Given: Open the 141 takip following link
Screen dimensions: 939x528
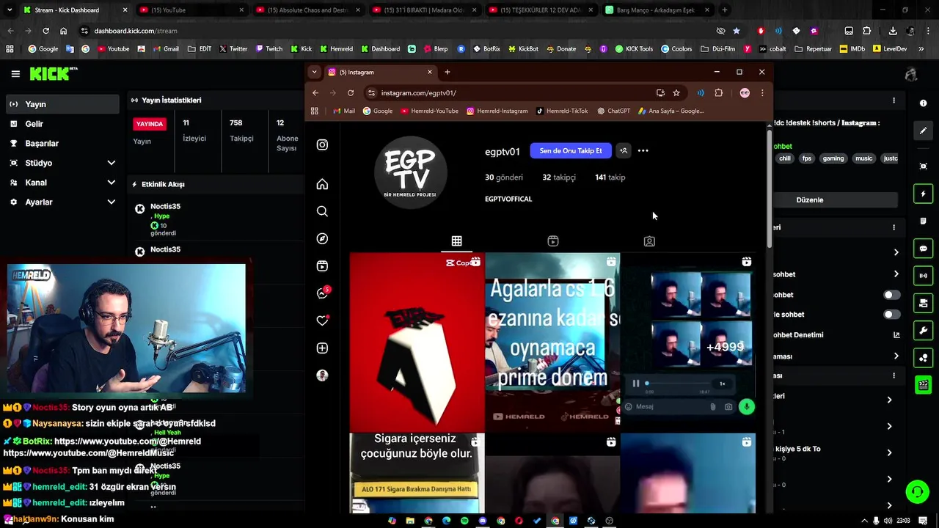Looking at the screenshot, I should [610, 177].
